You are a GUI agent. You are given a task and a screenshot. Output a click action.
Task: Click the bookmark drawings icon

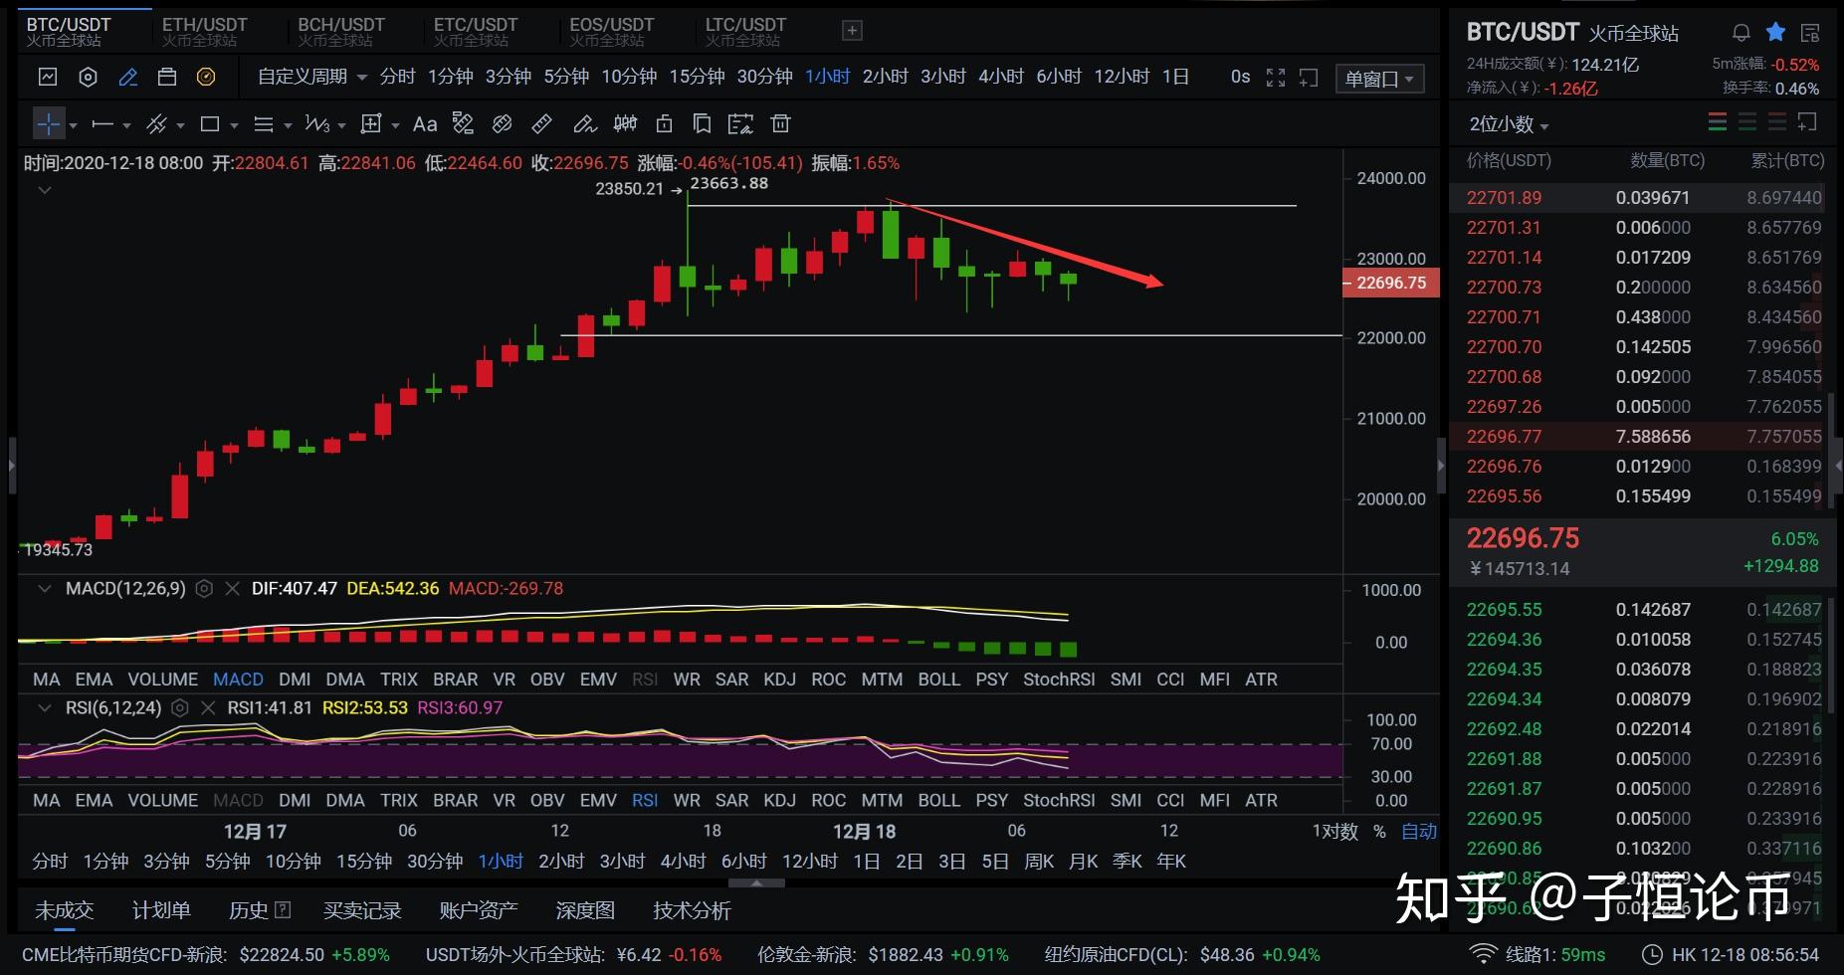[702, 123]
